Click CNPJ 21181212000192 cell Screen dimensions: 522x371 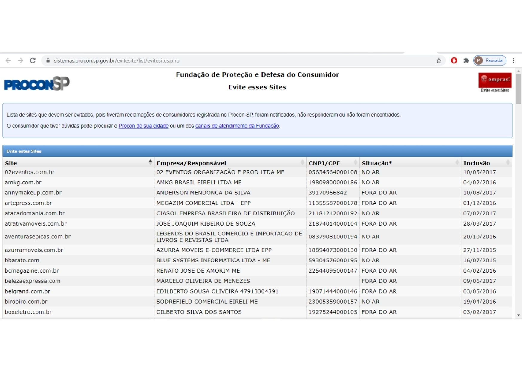click(x=333, y=213)
